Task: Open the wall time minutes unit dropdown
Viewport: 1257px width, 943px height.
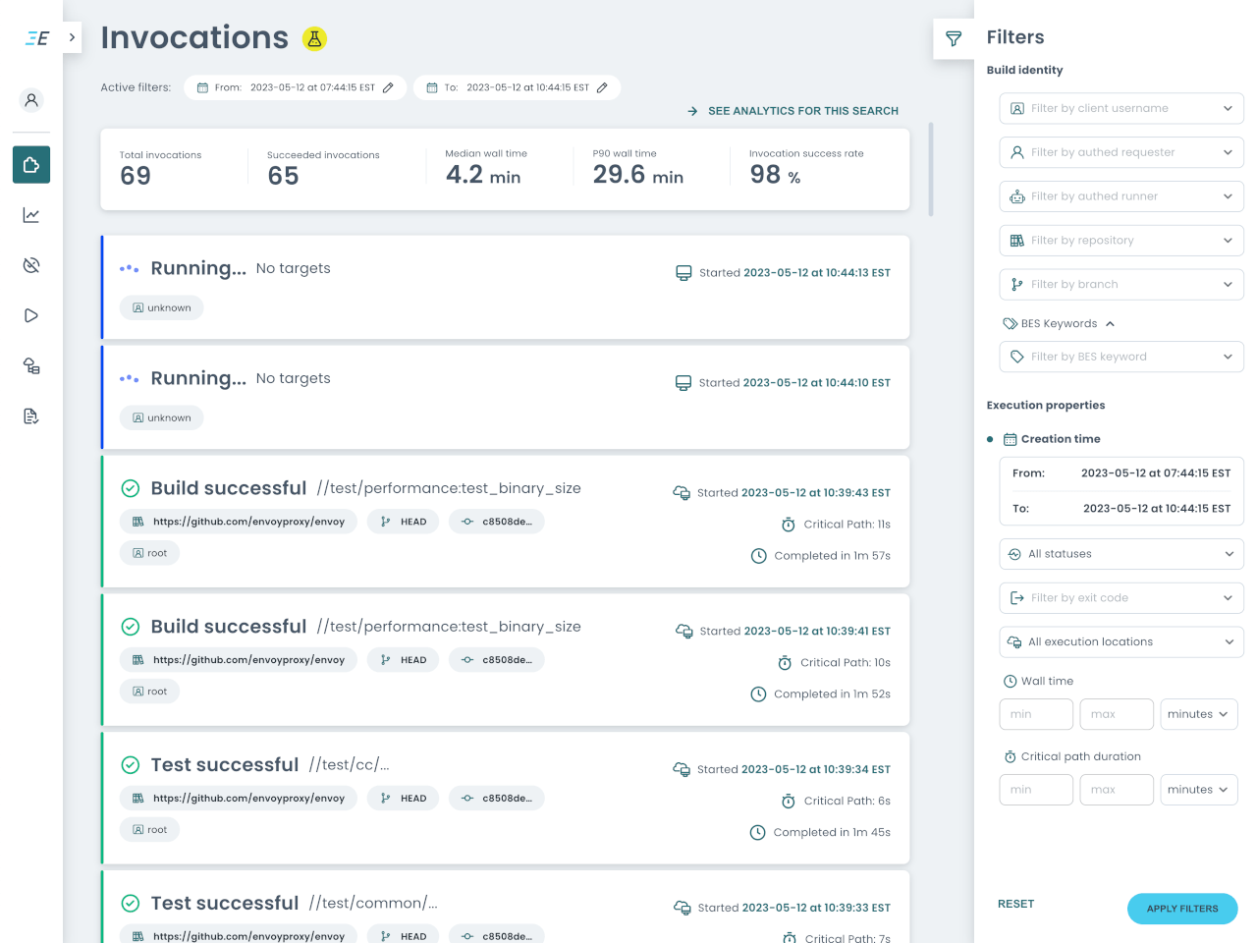Action: pyautogui.click(x=1198, y=714)
